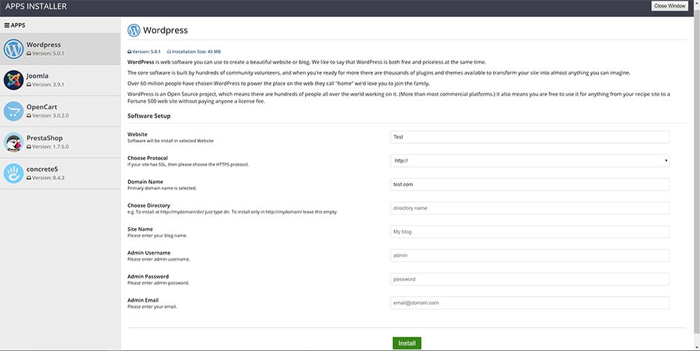Select PrestaShop in the apps list
The image size is (700, 351).
[60, 142]
